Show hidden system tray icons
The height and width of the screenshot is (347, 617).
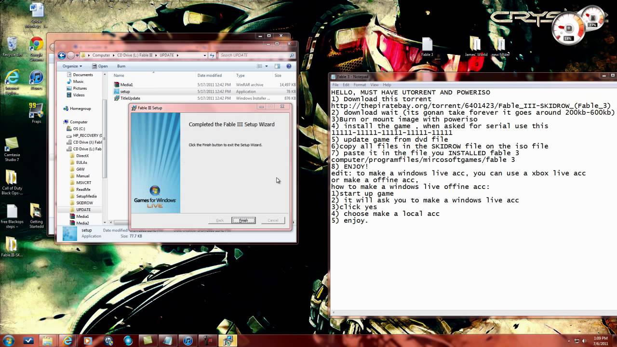coord(569,341)
